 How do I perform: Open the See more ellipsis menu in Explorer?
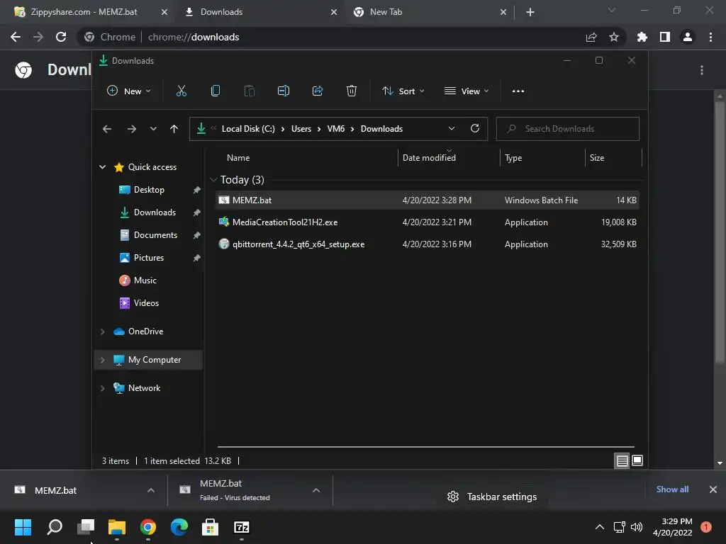(x=518, y=91)
